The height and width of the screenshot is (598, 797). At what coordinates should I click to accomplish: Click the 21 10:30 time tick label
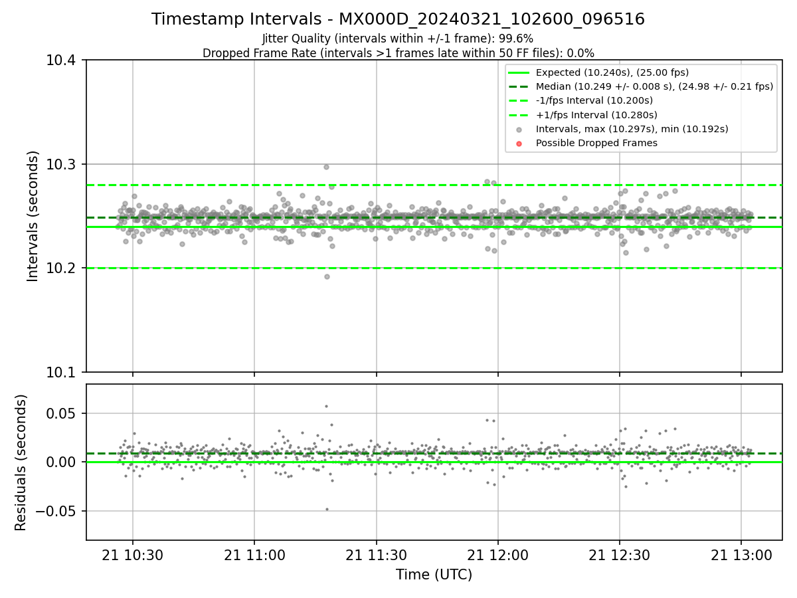point(133,555)
